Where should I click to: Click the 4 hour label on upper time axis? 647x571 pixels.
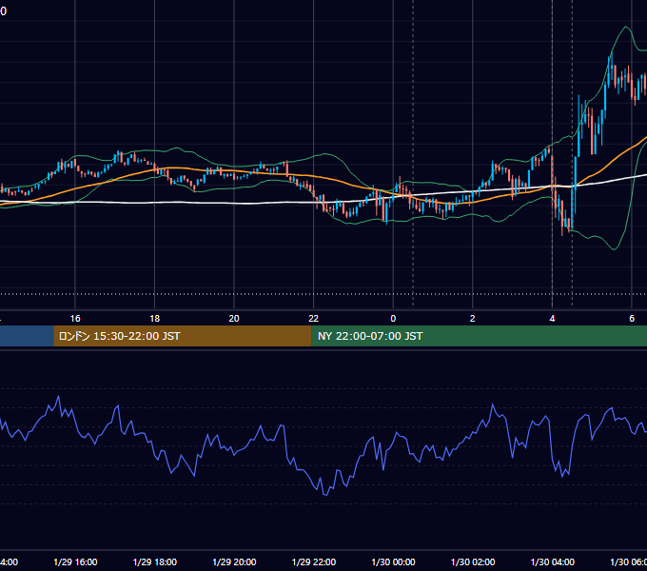552,319
